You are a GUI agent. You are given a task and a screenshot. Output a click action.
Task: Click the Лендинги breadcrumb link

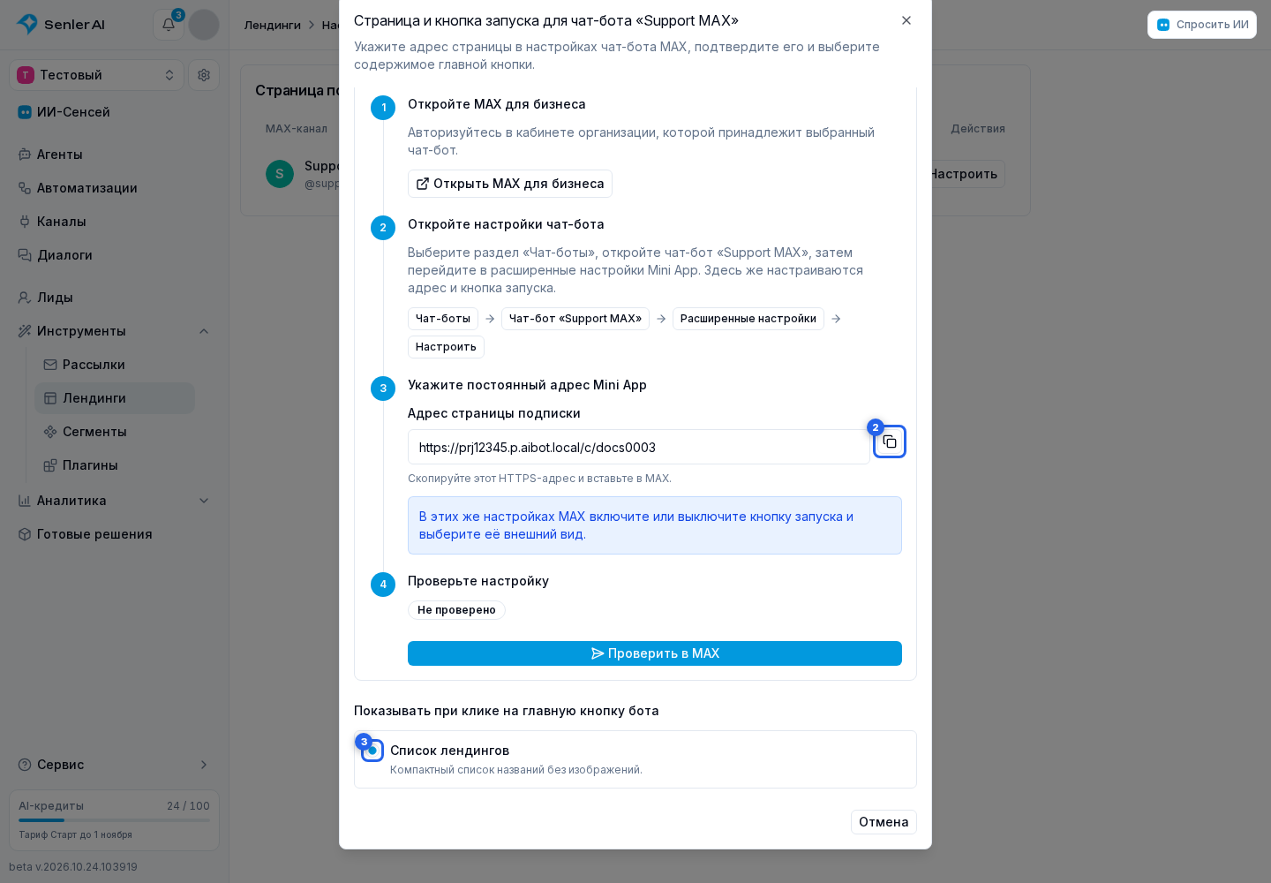click(273, 25)
